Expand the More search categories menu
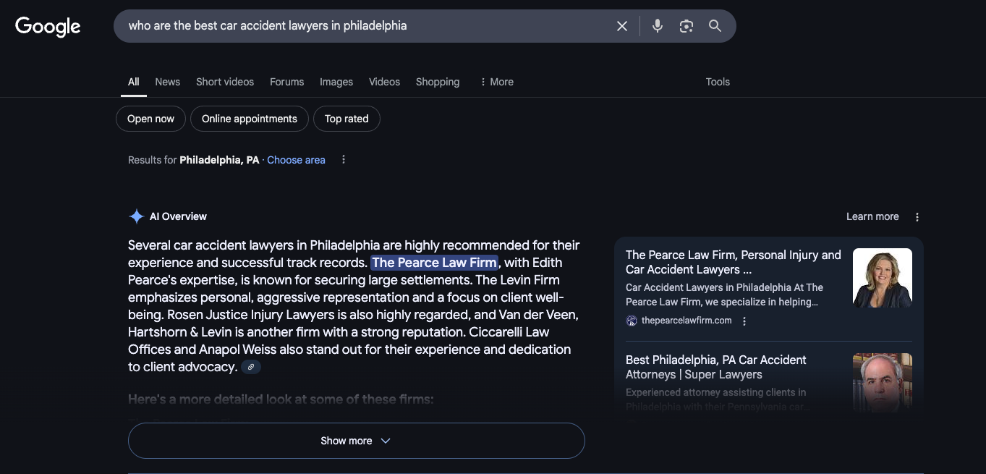986x474 pixels. [496, 82]
